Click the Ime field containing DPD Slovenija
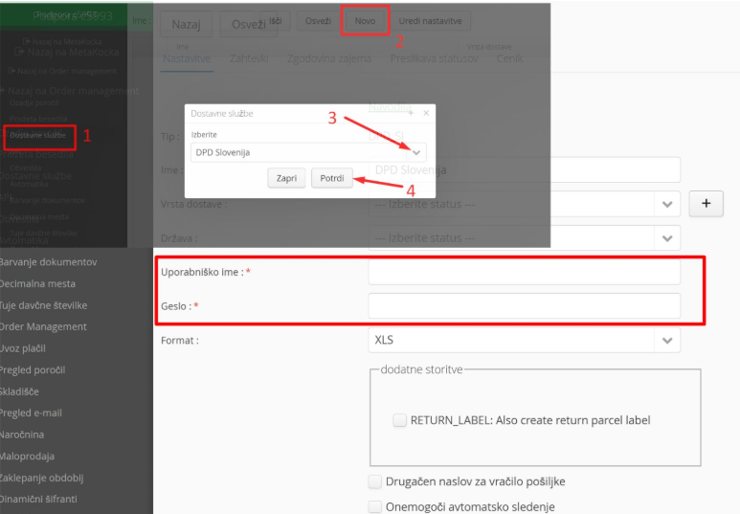 click(x=525, y=170)
